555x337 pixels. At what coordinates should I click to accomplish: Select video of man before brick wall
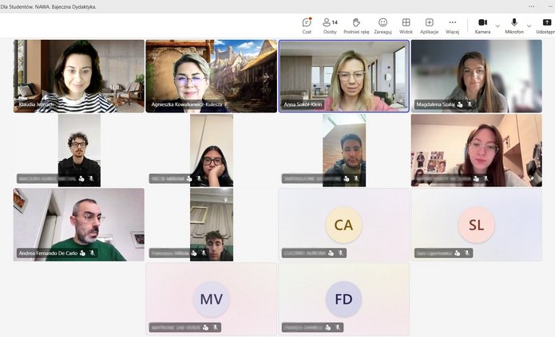[344, 150]
